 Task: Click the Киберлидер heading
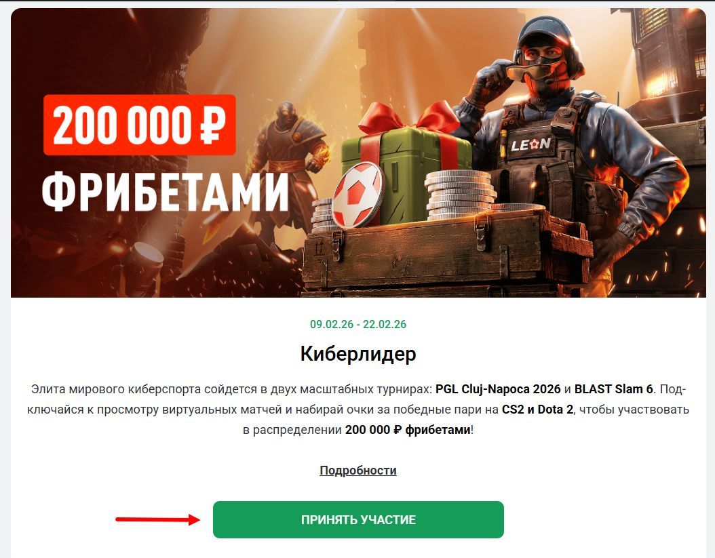pyautogui.click(x=358, y=354)
